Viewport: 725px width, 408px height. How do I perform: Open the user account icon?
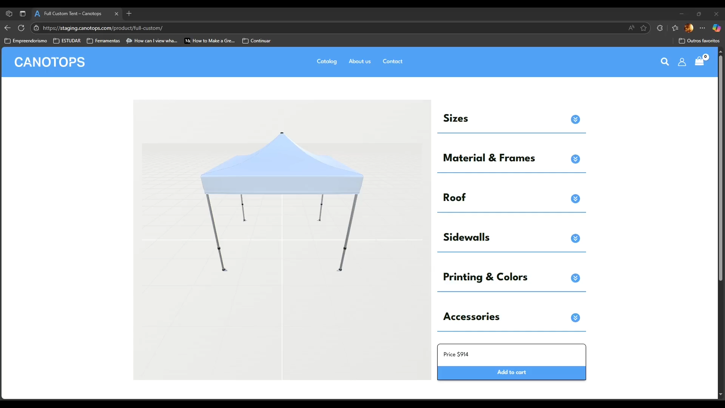(682, 62)
